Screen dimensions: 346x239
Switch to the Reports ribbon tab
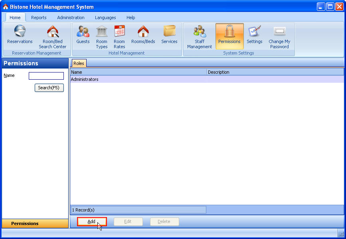(x=39, y=18)
